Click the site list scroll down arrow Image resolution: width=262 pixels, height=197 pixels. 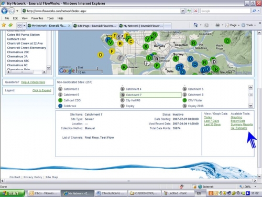pyautogui.click(x=49, y=67)
